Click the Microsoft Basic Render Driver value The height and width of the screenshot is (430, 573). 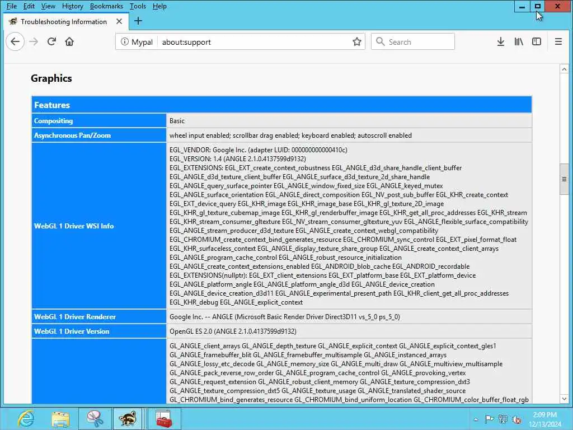(x=285, y=317)
